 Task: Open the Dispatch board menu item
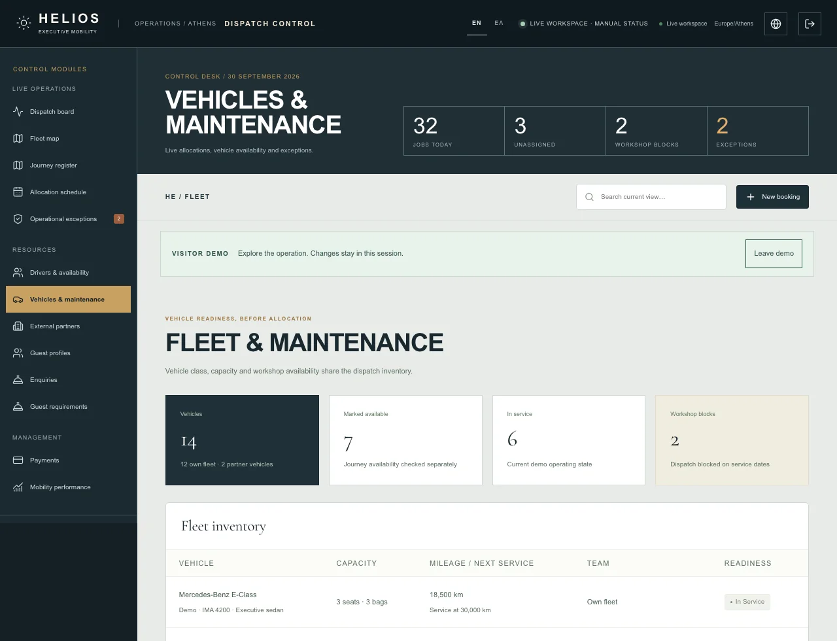68,112
